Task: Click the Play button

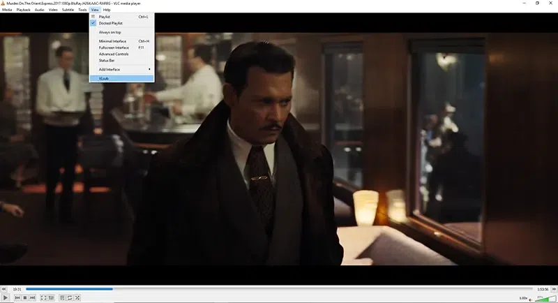Action: pos(6,297)
